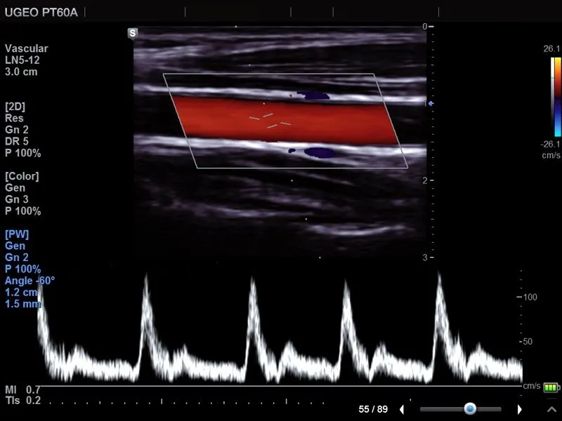Click the battery status icon
This screenshot has width=562, height=421.
tap(552, 387)
